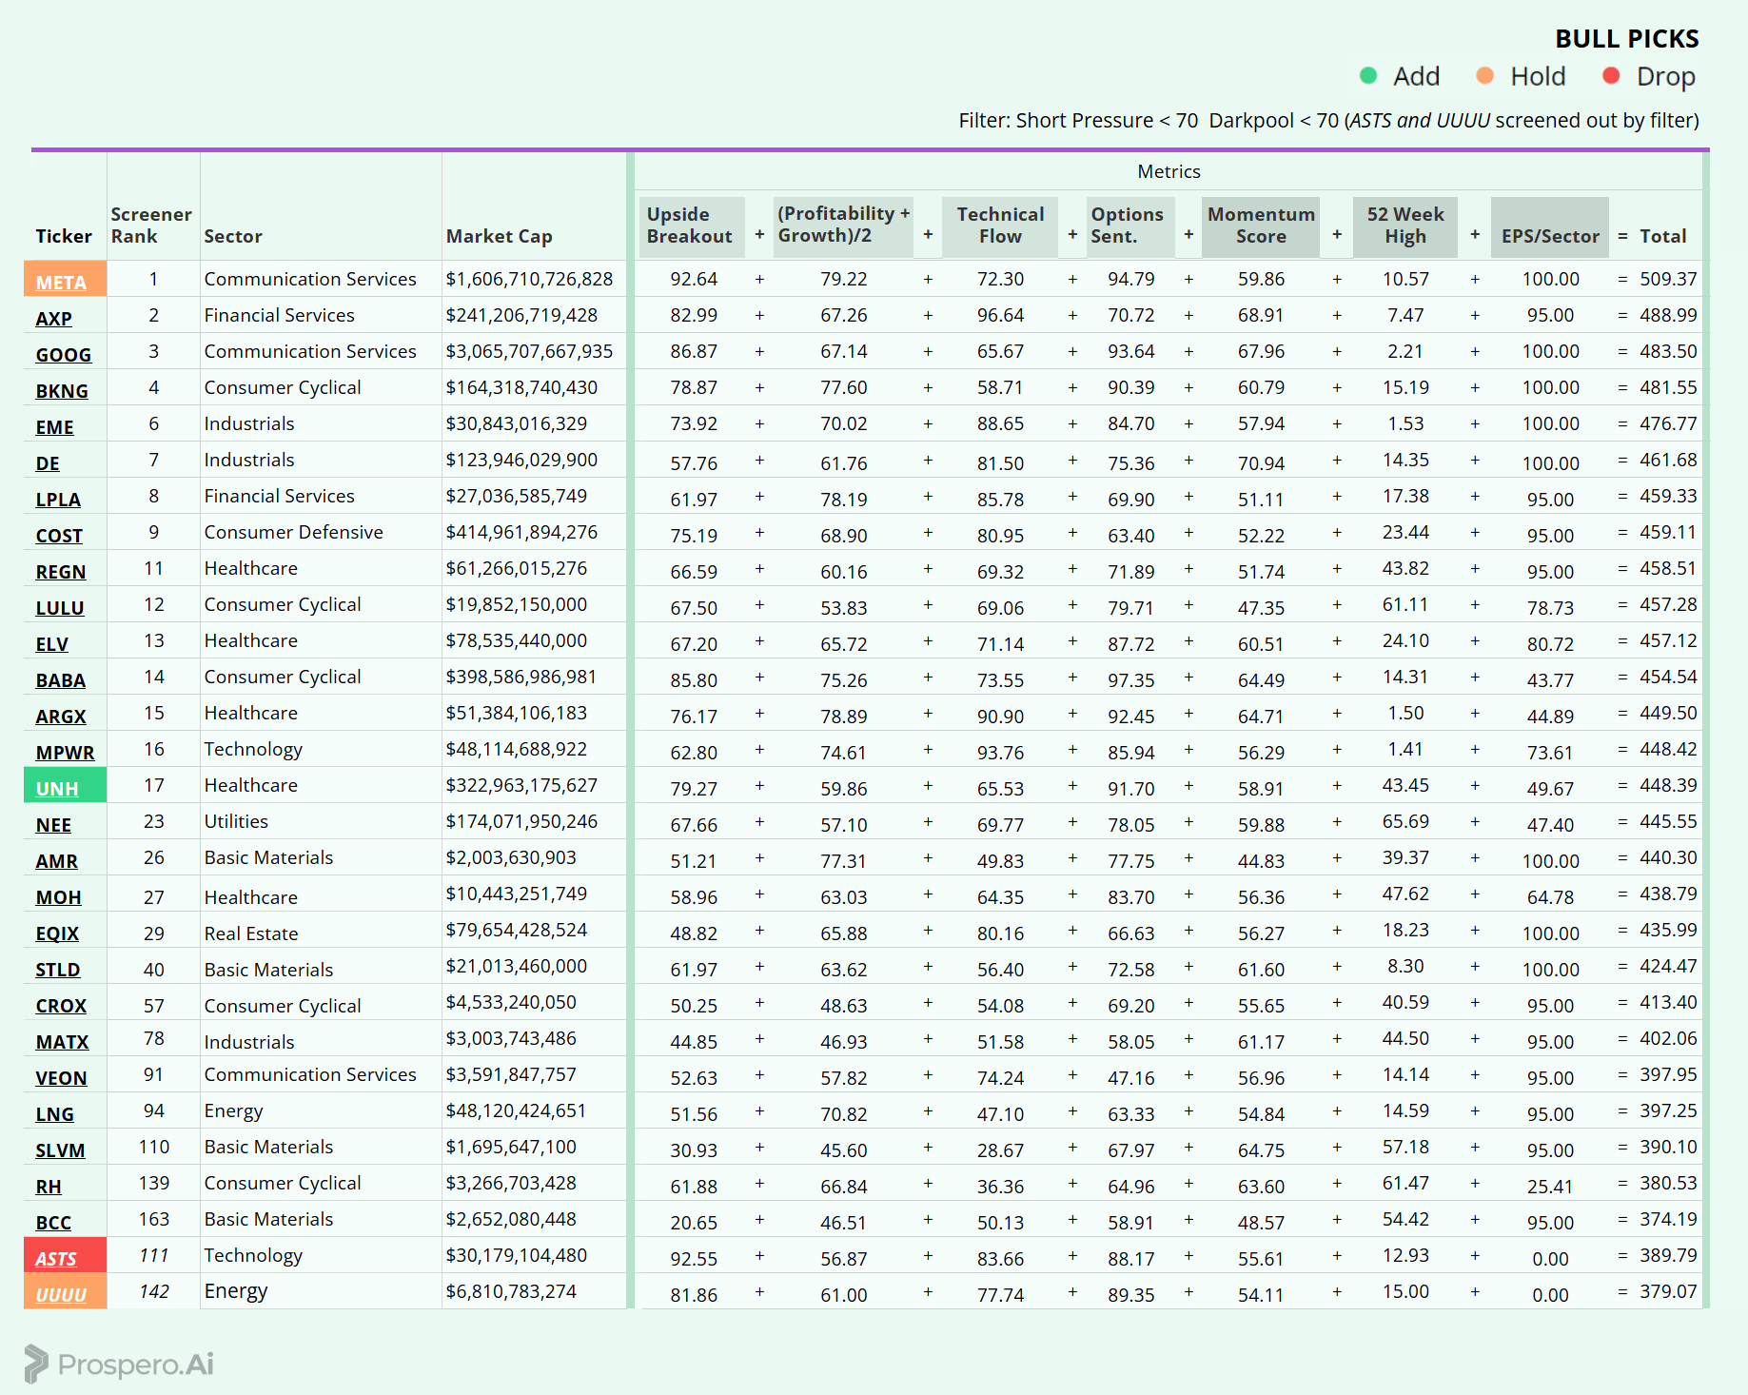The width and height of the screenshot is (1748, 1395).
Task: Select UUUU total value 379.07
Action: pyautogui.click(x=1668, y=1291)
